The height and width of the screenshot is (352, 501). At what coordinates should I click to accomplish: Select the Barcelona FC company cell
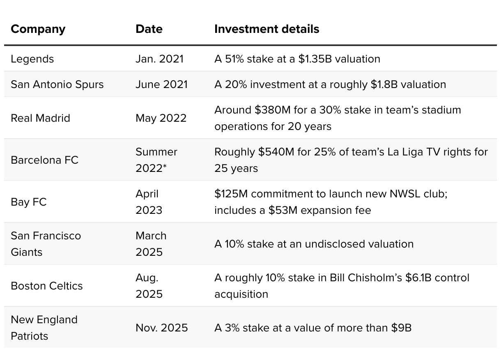click(44, 160)
